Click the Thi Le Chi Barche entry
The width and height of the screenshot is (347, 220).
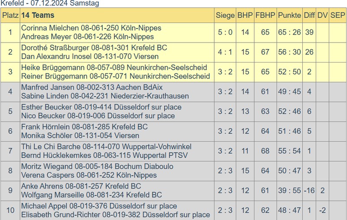(x=106, y=147)
